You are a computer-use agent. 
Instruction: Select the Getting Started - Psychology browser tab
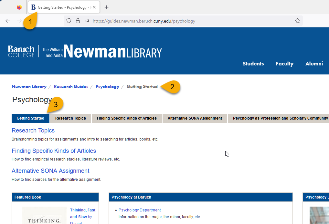pos(64,7)
